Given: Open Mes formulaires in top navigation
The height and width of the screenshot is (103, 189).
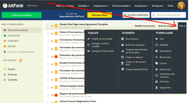Looking at the screenshot, I should (x=65, y=6).
